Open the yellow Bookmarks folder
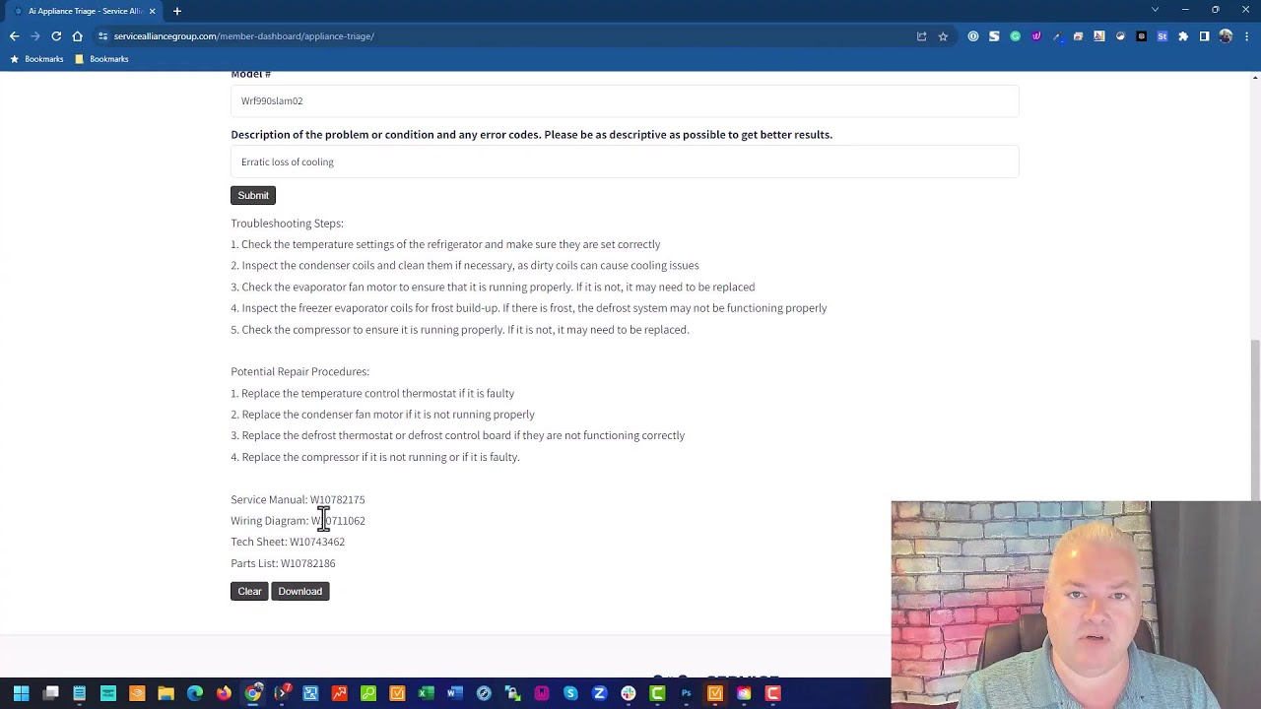 (101, 59)
